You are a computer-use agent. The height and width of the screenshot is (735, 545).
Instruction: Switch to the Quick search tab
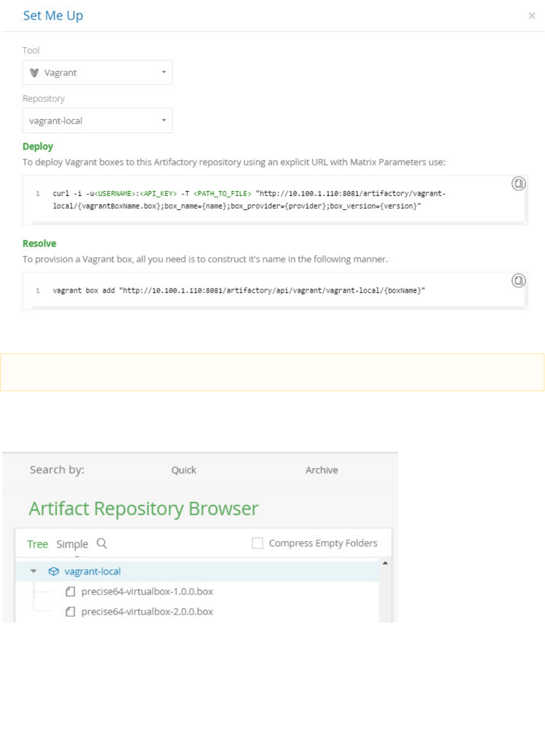(184, 470)
